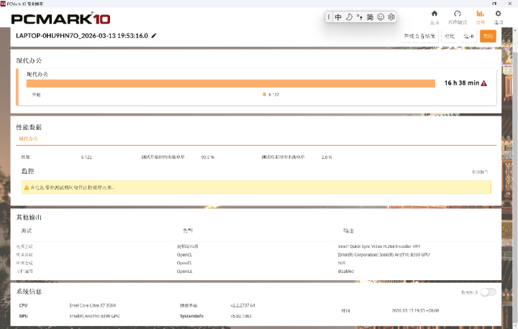
Task: Click the scrollbar up arrow
Action: point(515,30)
